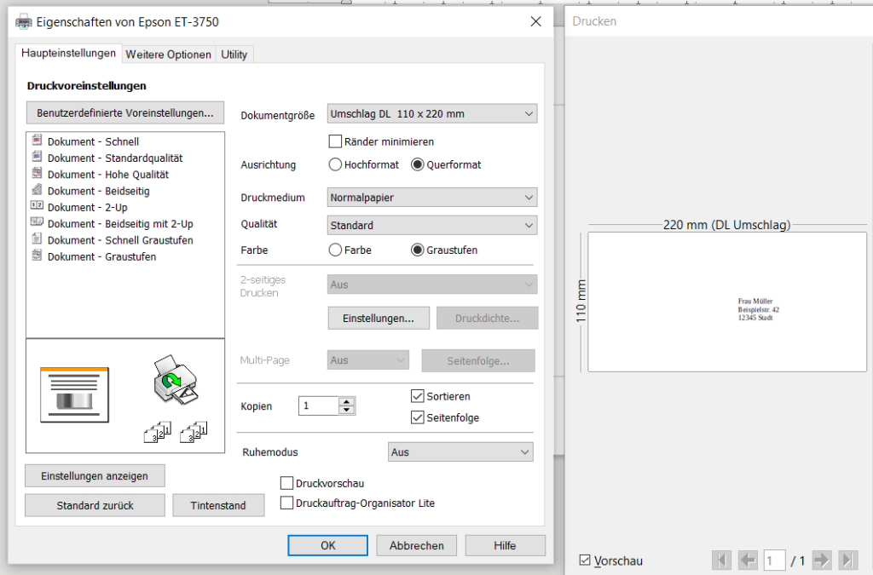This screenshot has width=873, height=575.
Task: Select the Dokument - Beidseitig preset icon
Action: point(37,189)
